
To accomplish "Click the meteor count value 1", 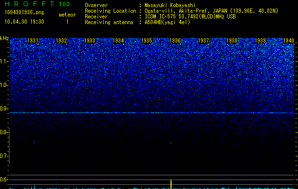I will click(67, 22).
